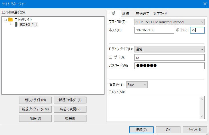Image resolution: width=209 pixels, height=135 pixels.
Task: Click inside the コメント text area
Action: coord(154,107)
